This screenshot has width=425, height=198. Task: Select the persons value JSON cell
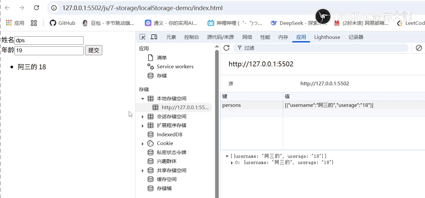coord(354,105)
